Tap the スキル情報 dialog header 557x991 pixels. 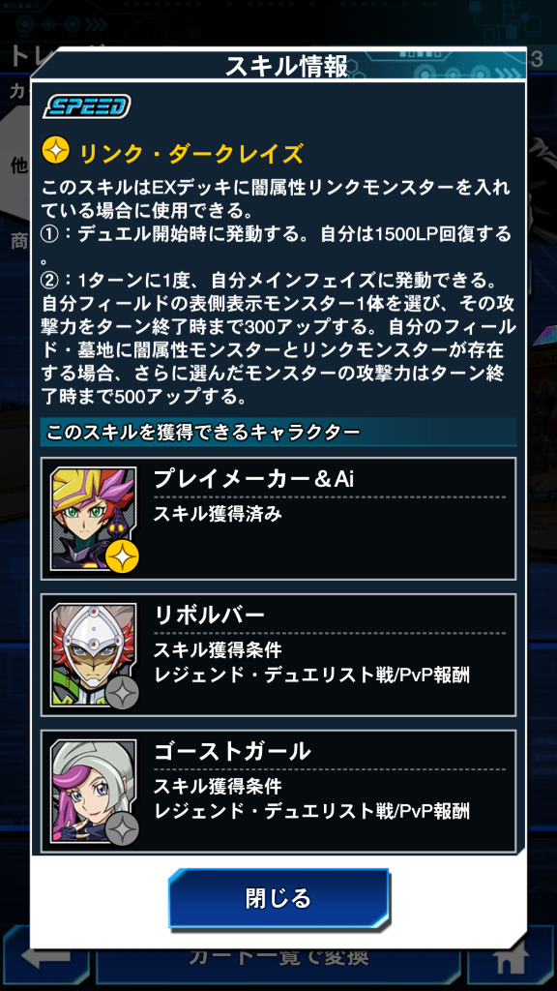coord(286,66)
